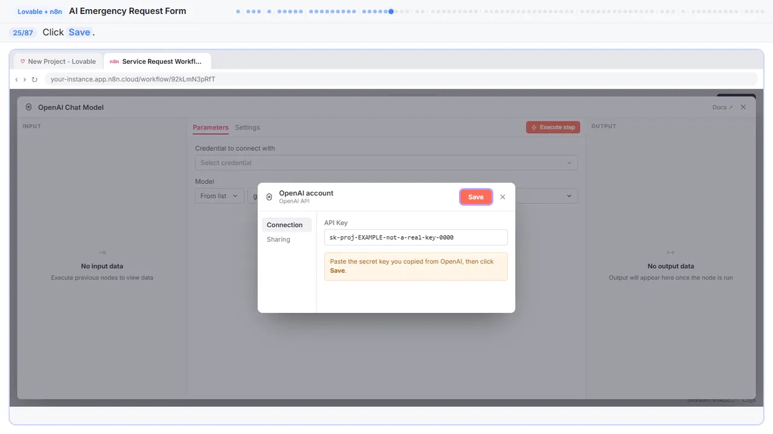Click the OpenAI logo icon in credential dialog
The image size is (773, 434).
(x=269, y=197)
